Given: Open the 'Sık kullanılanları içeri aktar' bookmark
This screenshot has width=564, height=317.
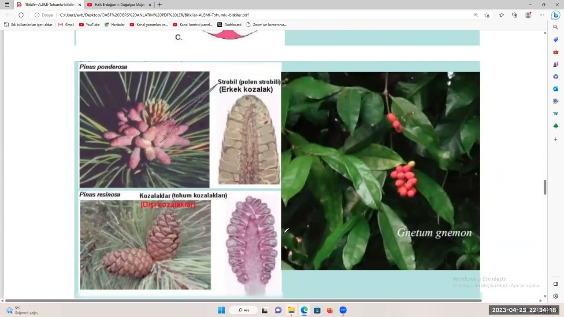Looking at the screenshot, I should point(28,25).
